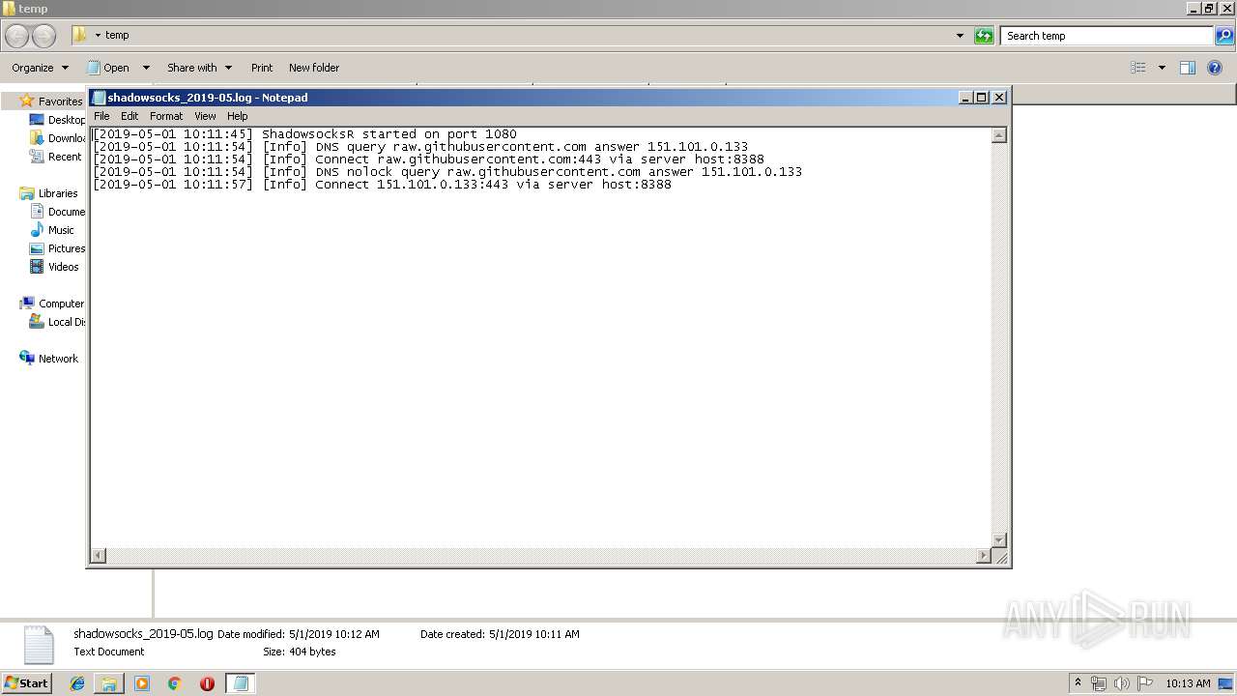Select Recent Places in navigation pane

tap(57, 157)
